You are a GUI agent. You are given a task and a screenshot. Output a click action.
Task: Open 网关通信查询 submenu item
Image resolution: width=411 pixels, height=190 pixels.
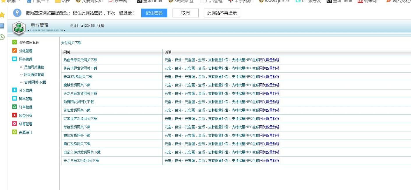pyautogui.click(x=34, y=75)
